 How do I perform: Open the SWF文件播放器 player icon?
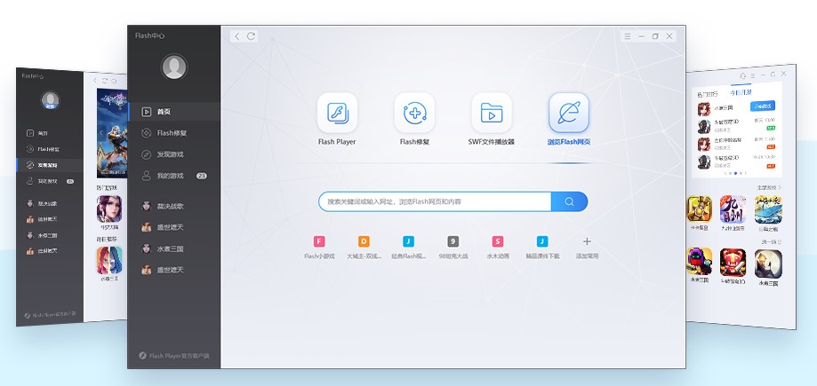(x=492, y=113)
